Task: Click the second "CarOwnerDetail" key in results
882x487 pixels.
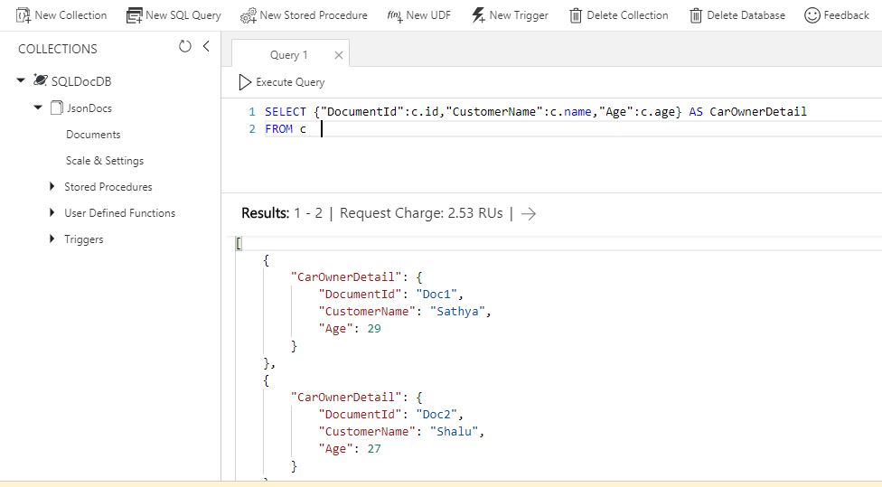Action: (x=346, y=398)
